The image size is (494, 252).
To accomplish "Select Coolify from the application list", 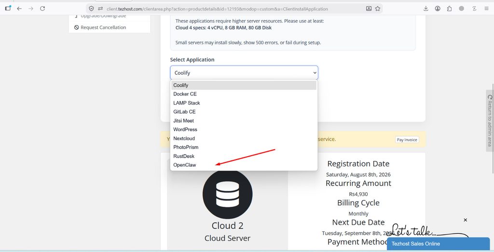I will tap(244, 85).
